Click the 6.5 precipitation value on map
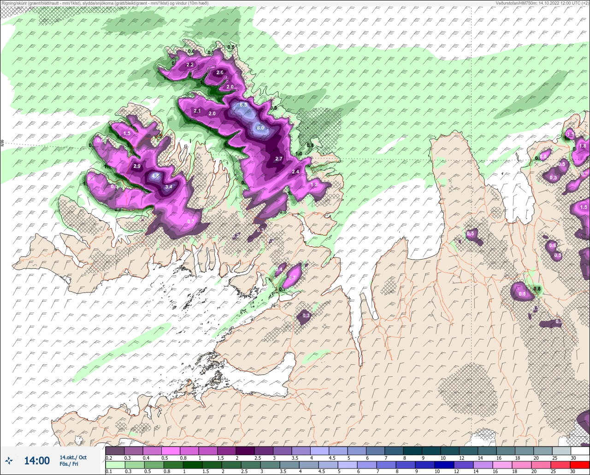 [243, 105]
